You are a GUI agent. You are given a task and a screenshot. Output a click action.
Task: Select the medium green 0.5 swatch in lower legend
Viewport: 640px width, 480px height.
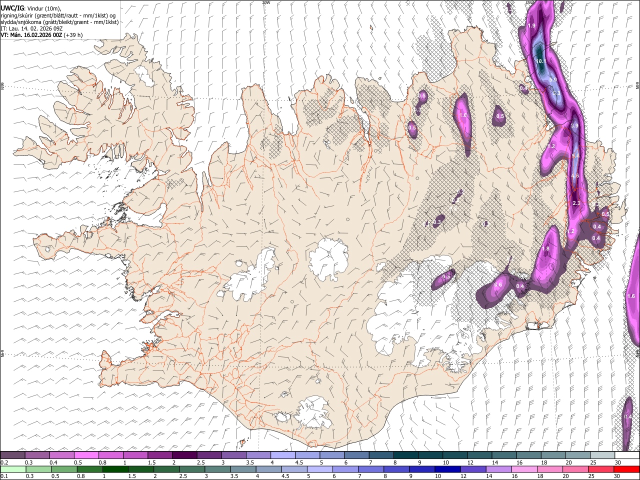coord(64,469)
